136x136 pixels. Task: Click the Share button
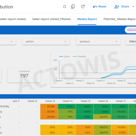click(122, 6)
